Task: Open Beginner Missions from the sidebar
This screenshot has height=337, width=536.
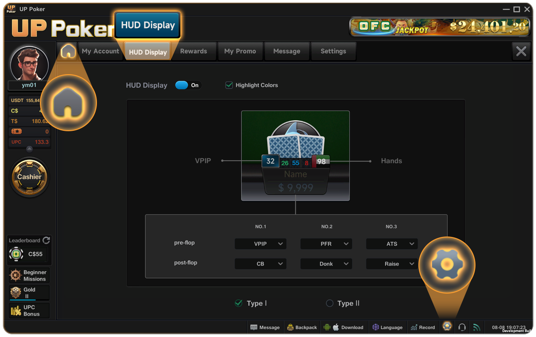Action: pos(29,276)
